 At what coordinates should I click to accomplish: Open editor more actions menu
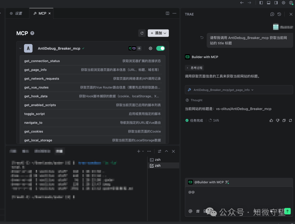click(x=174, y=13)
